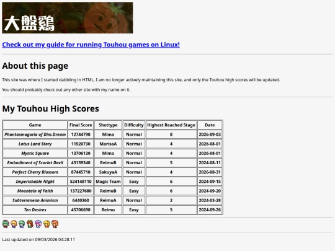Select 'Perfect Cherry Blossom' game cell
The height and width of the screenshot is (251, 335).
point(35,172)
